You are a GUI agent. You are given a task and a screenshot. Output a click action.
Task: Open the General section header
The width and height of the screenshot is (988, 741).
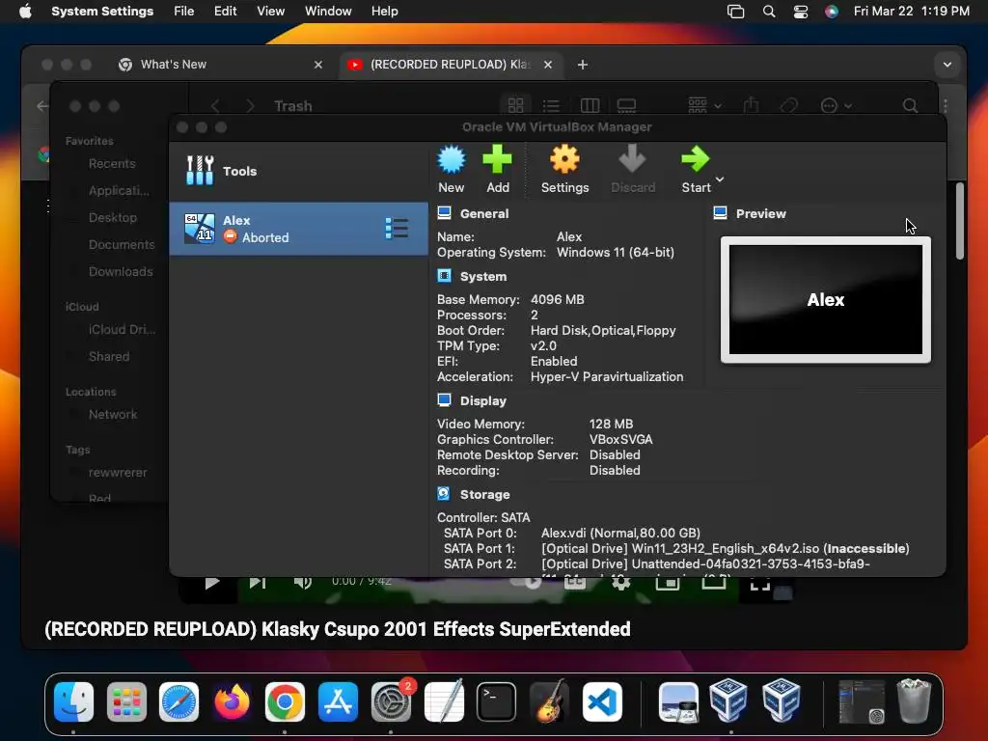point(484,213)
